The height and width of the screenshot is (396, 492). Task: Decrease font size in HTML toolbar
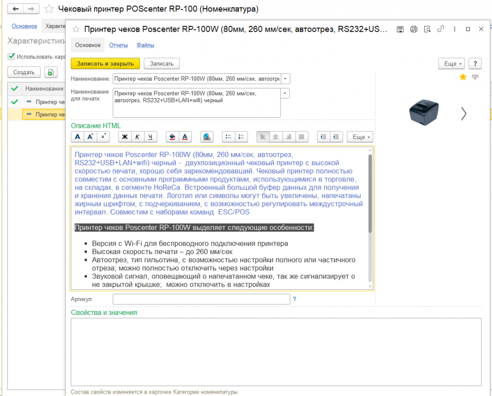pyautogui.click(x=103, y=137)
